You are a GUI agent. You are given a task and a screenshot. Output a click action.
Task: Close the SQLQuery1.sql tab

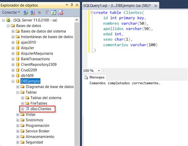pyautogui.click(x=156, y=6)
